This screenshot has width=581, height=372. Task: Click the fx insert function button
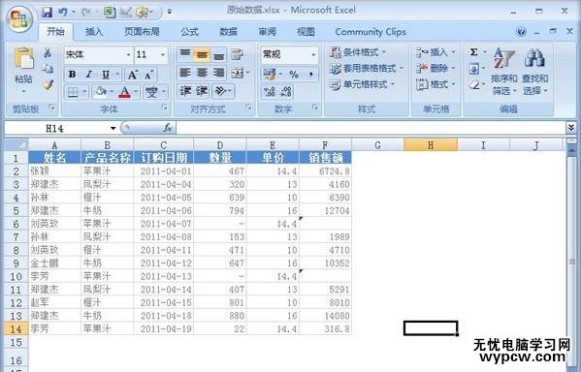pos(168,128)
